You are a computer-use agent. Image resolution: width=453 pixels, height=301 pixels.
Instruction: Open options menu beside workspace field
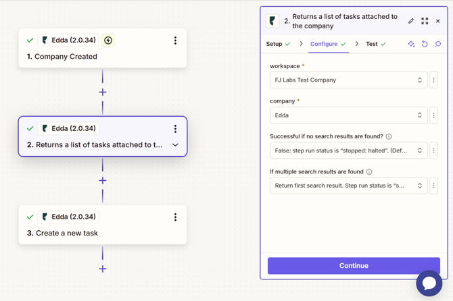click(434, 80)
